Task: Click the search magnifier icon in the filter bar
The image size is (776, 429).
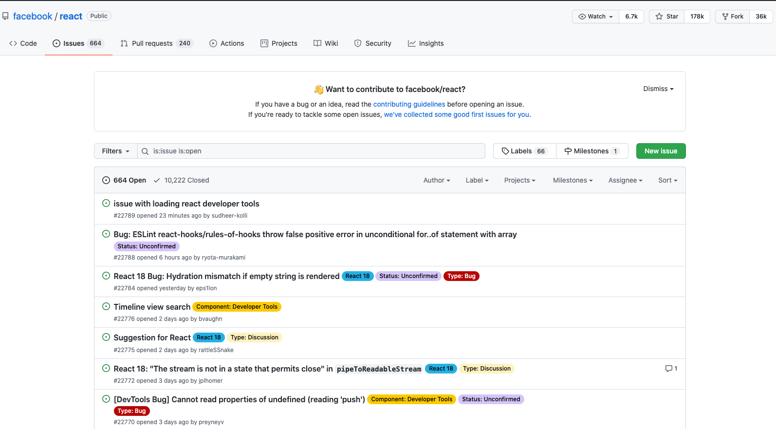Action: 145,151
